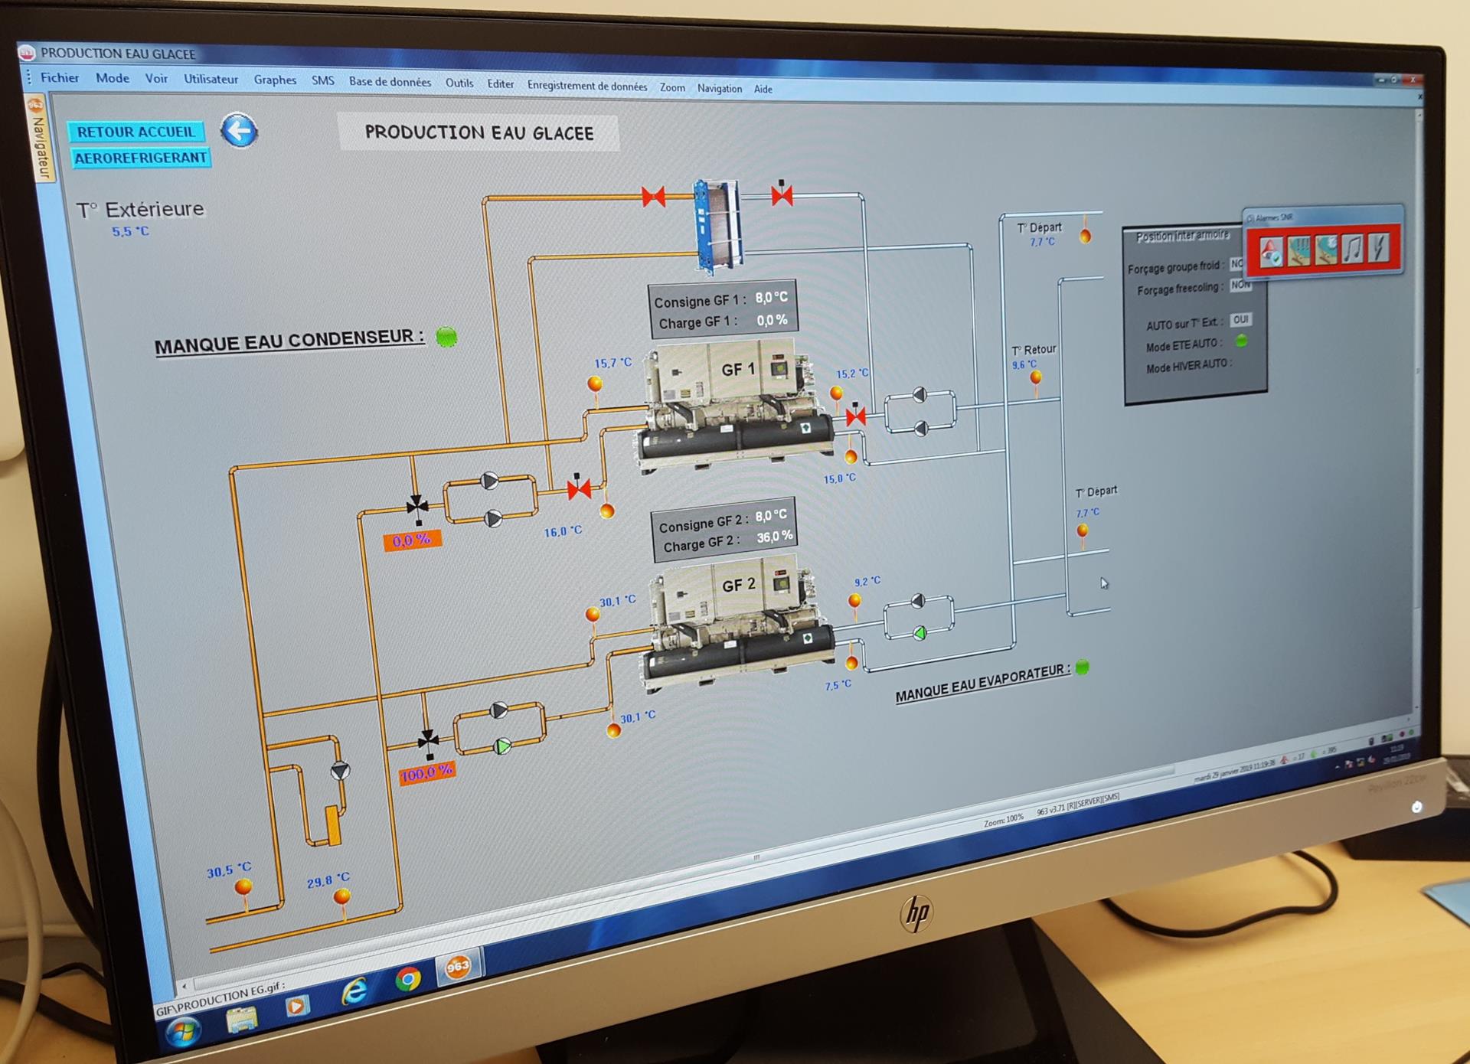Click the Charge GF 1 0,0 % value

[x=772, y=320]
